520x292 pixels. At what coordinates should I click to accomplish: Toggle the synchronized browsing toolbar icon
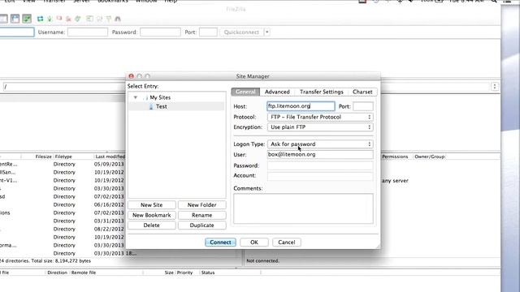tap(108, 19)
